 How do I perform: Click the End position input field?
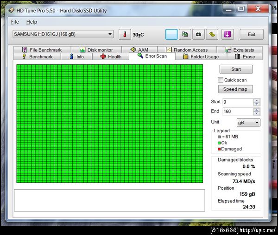238,111
